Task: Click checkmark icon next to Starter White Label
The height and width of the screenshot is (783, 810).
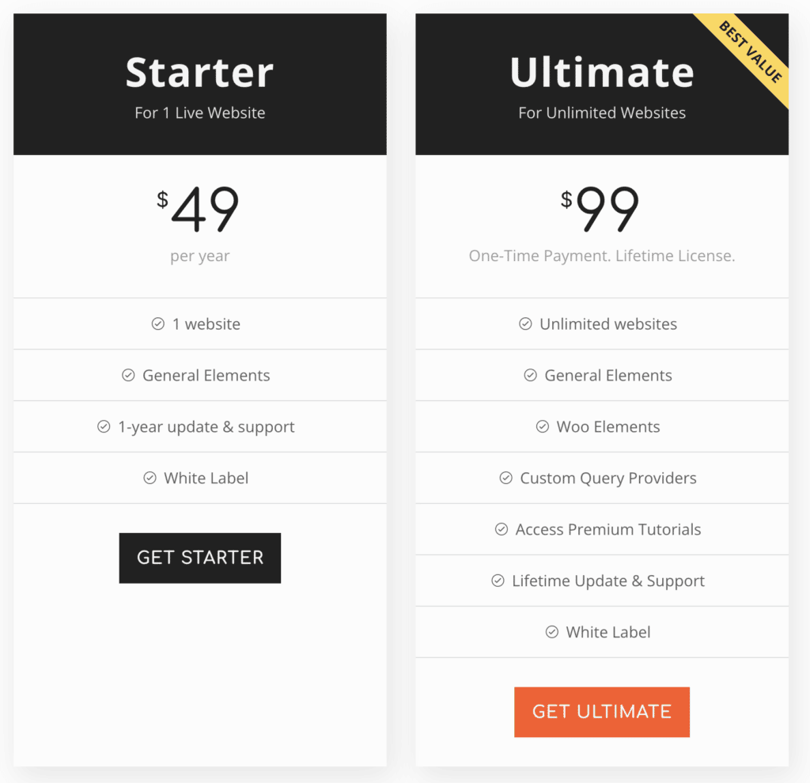Action: pos(150,478)
